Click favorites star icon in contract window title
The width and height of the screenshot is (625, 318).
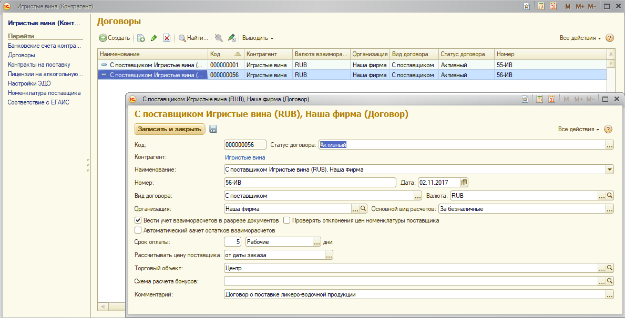(525, 99)
